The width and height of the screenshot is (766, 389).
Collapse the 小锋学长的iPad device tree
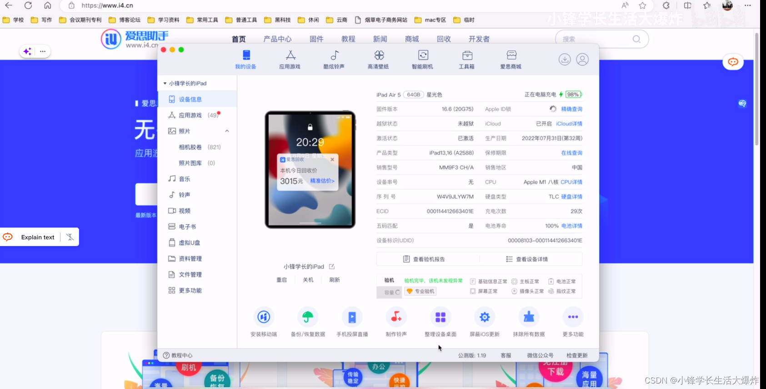(x=165, y=83)
